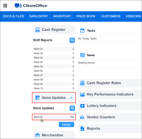Click the Update button
This screenshot has width=142, height=139.
click(66, 125)
